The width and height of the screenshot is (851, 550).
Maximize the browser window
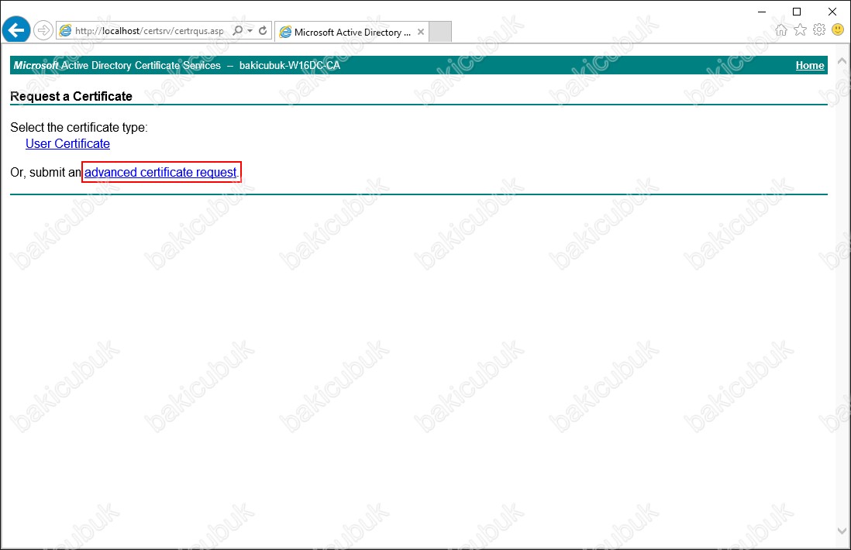797,12
